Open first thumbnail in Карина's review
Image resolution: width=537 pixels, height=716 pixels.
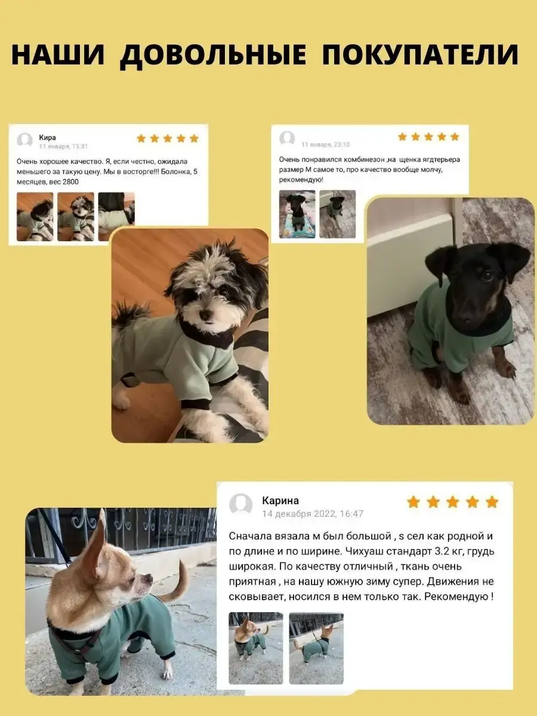256,648
